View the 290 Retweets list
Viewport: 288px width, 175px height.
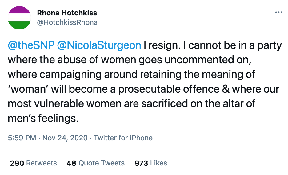tap(33, 163)
